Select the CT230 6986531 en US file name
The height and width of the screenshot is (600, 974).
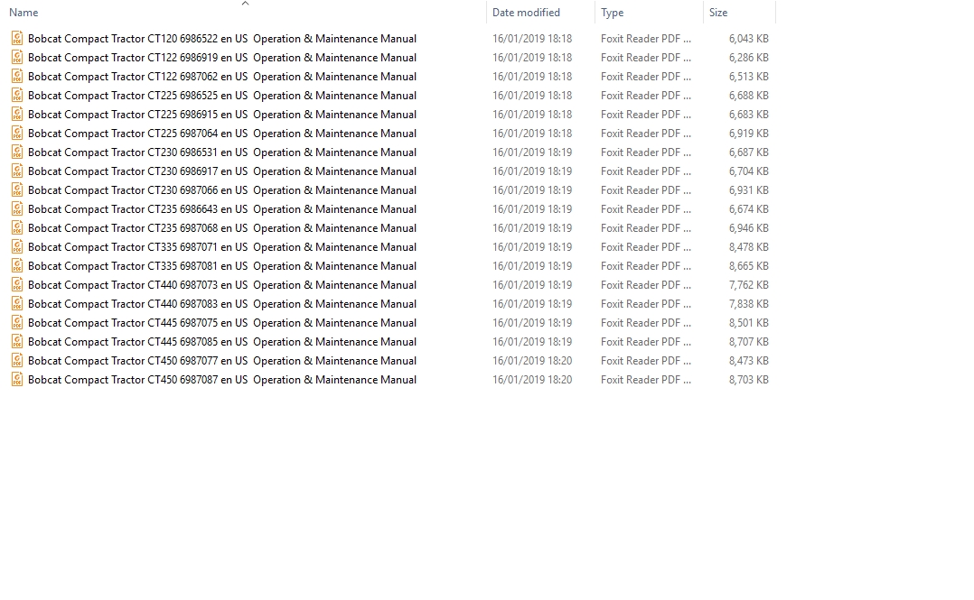point(222,152)
